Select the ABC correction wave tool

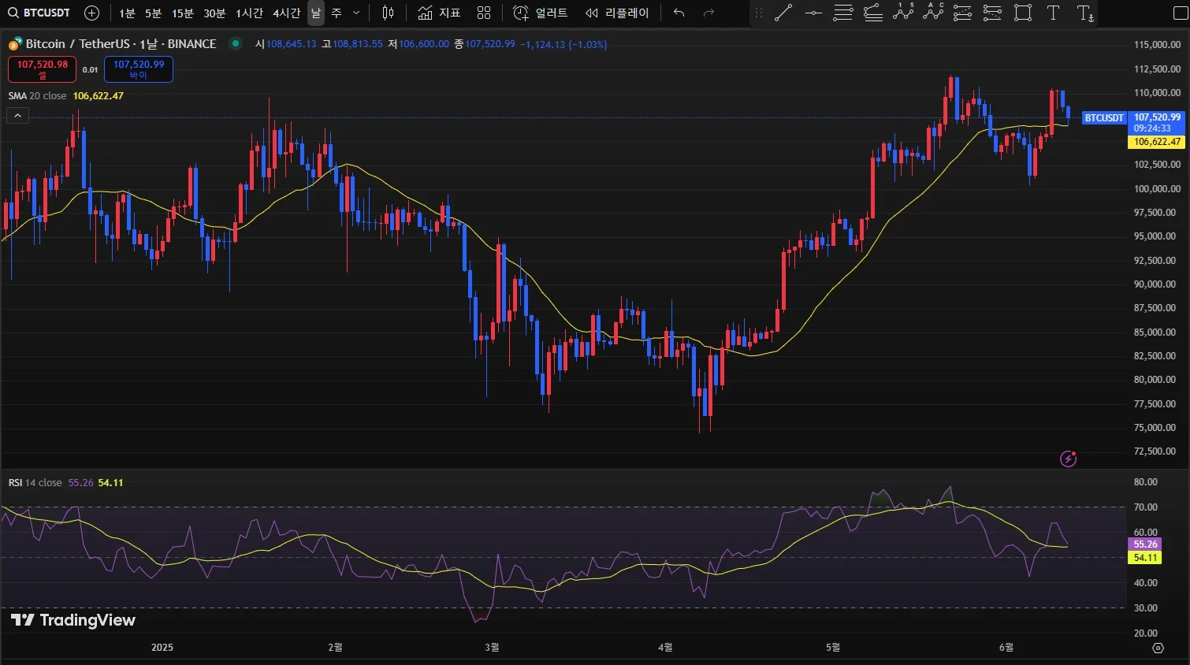[933, 13]
